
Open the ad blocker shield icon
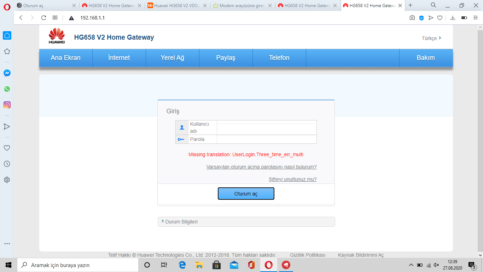pyautogui.click(x=421, y=18)
